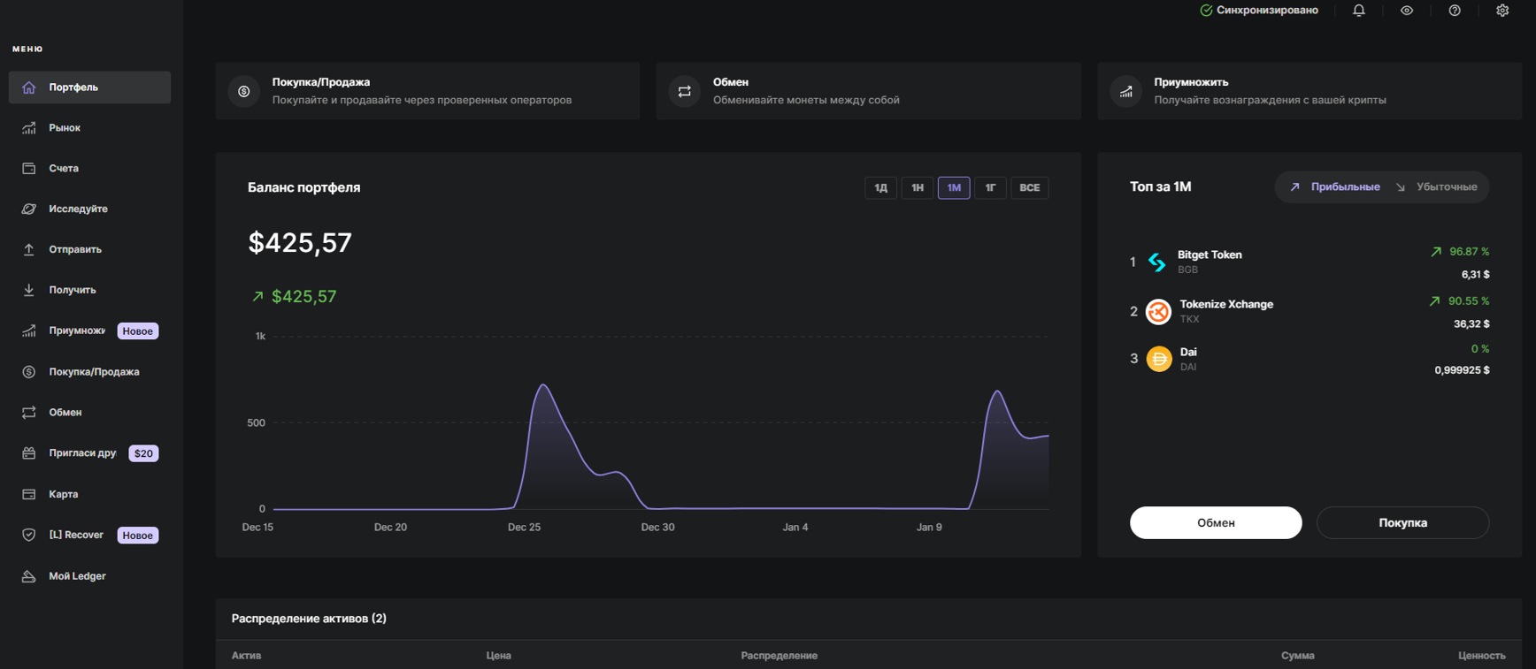Open the Приумножить banner card text
This screenshot has width=1536, height=669.
click(x=1270, y=91)
